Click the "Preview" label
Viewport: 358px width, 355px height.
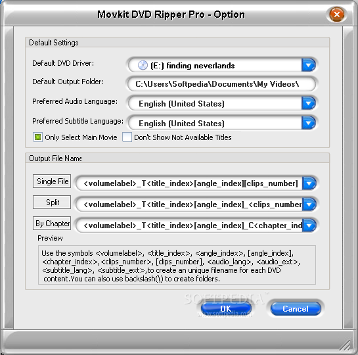tap(50, 238)
